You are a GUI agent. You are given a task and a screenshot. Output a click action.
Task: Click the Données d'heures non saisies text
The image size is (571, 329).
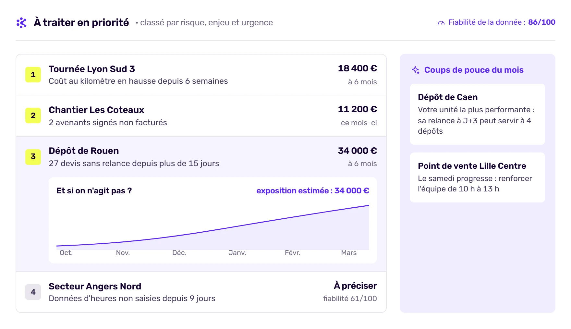pyautogui.click(x=132, y=299)
